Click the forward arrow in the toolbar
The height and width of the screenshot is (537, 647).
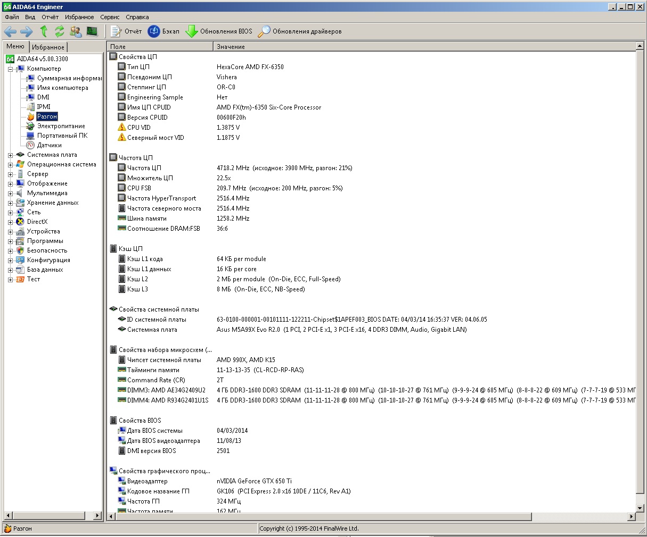click(x=27, y=31)
